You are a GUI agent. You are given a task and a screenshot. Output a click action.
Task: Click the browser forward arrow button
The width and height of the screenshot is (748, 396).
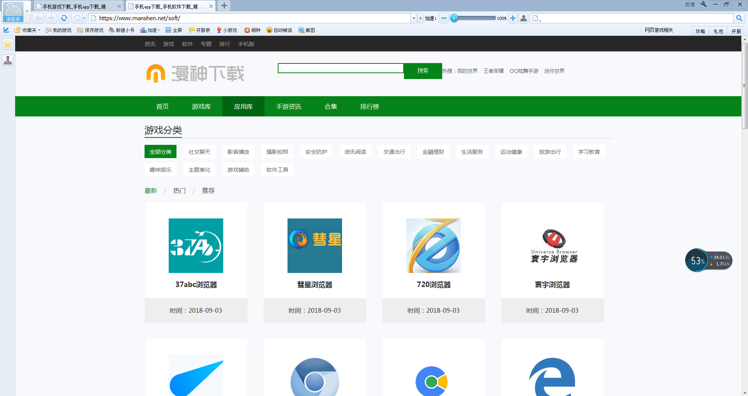click(51, 18)
